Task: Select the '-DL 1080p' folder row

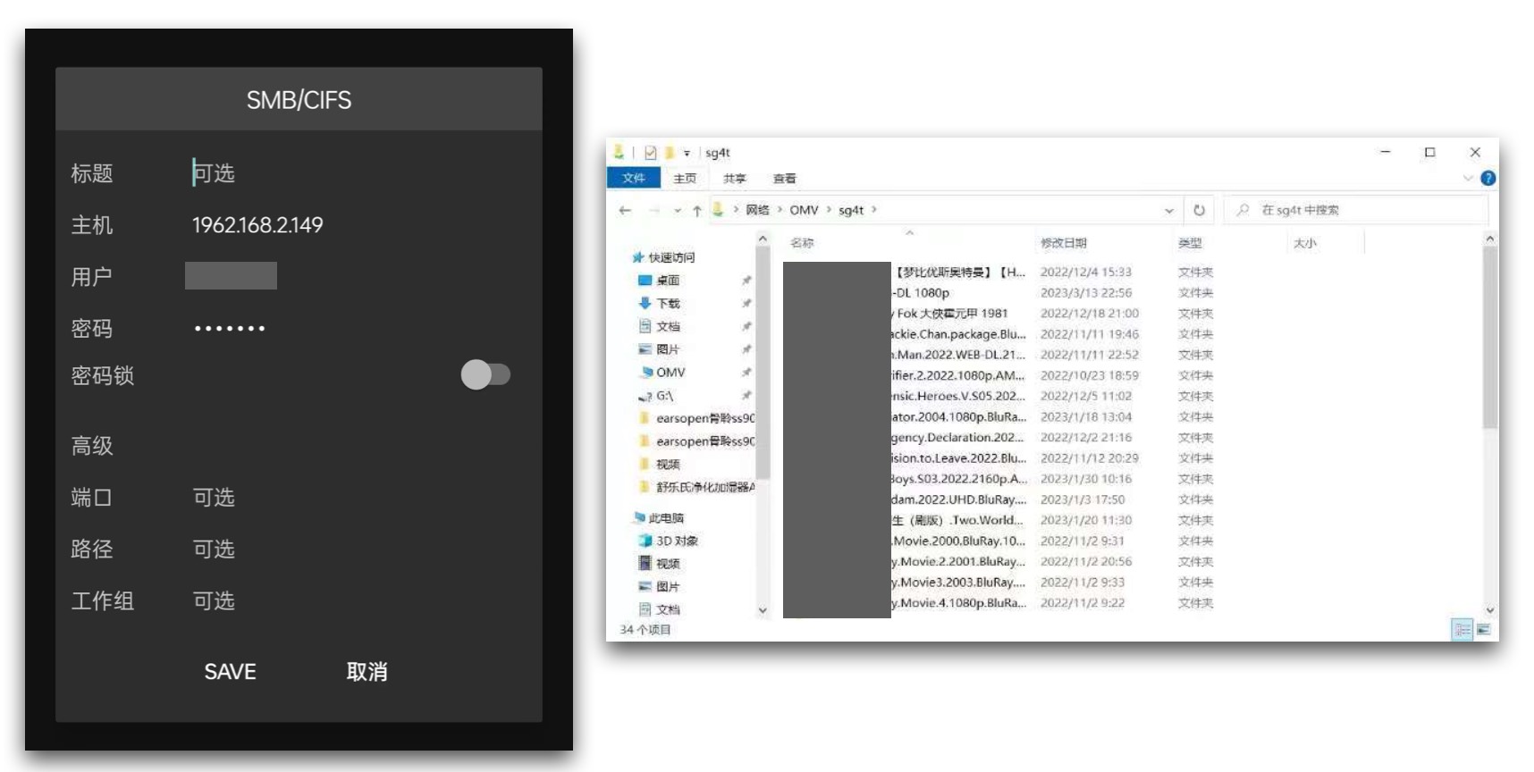Action: click(1001, 293)
